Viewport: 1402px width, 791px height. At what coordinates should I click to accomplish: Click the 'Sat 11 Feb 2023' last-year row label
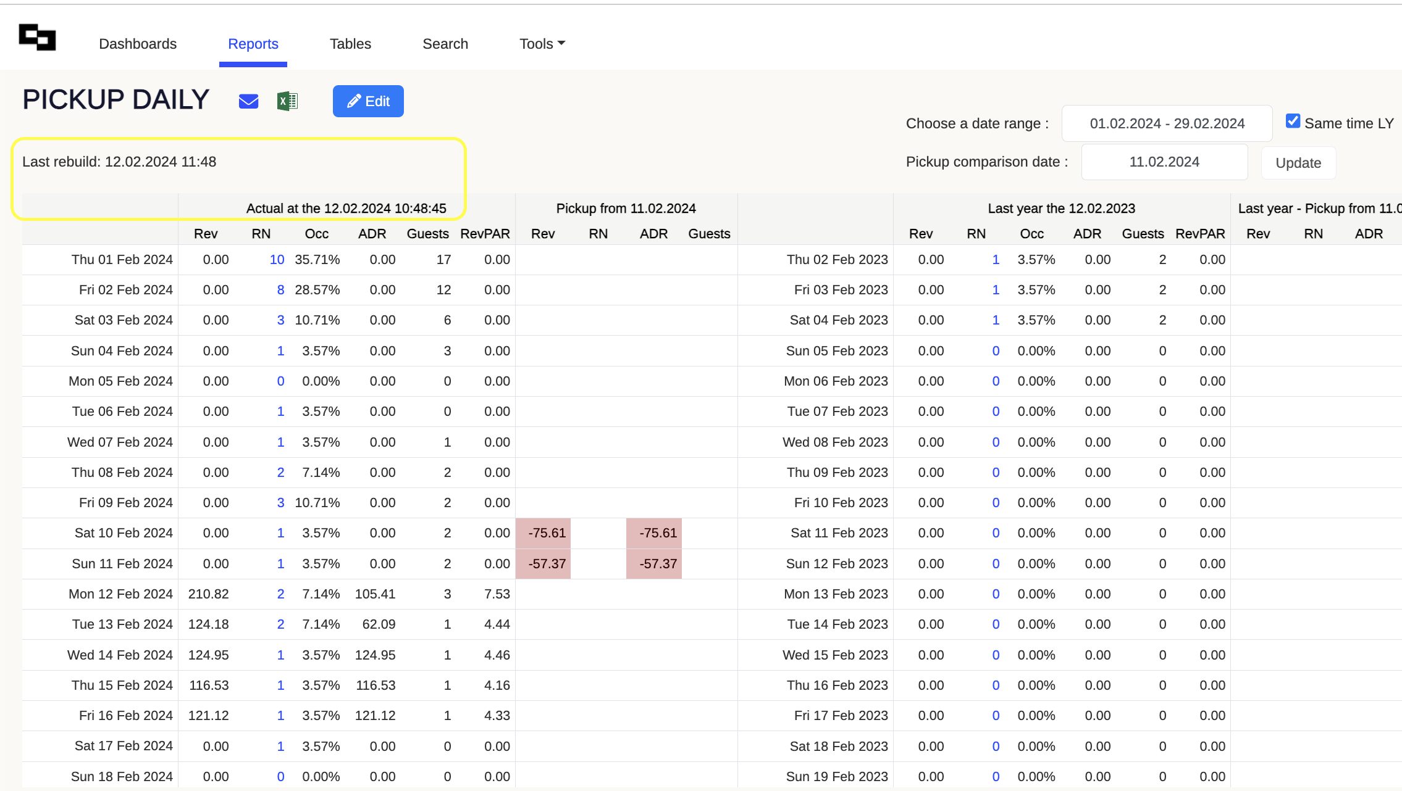click(839, 533)
